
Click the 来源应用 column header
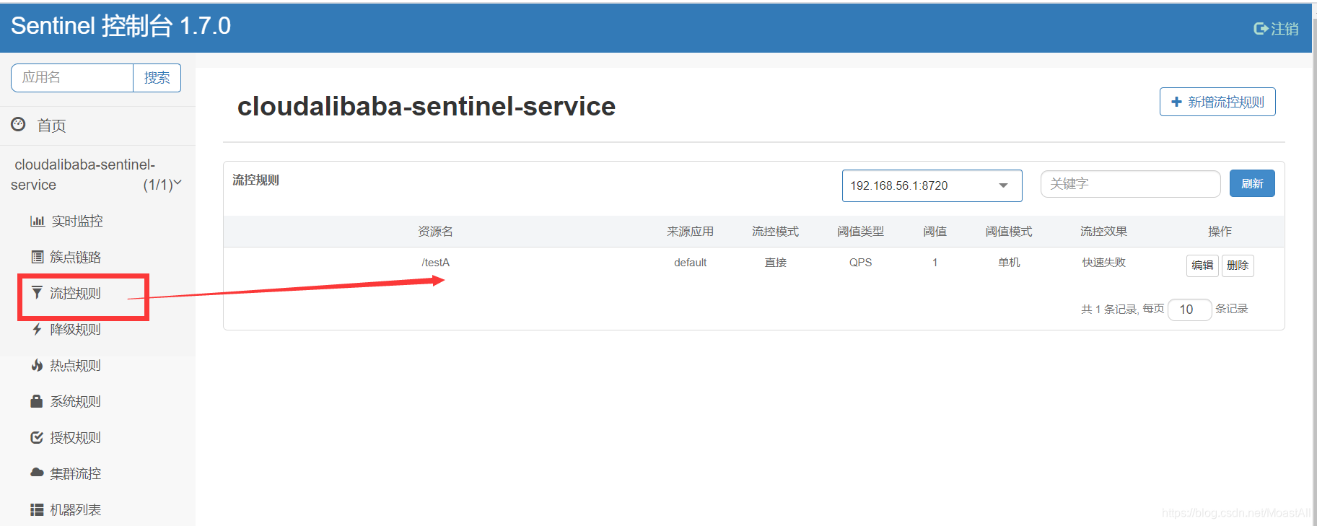pyautogui.click(x=690, y=232)
